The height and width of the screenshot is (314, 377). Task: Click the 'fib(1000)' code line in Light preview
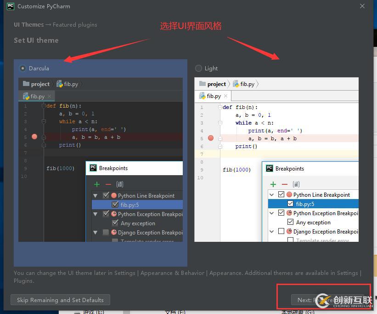[x=237, y=170]
